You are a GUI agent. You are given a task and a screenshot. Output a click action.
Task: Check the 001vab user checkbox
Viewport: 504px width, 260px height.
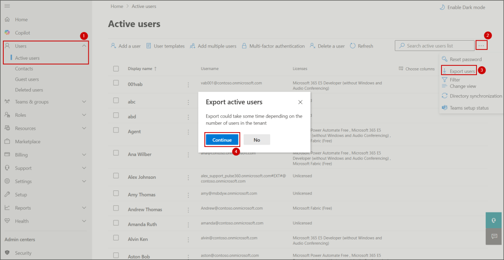[x=116, y=83]
